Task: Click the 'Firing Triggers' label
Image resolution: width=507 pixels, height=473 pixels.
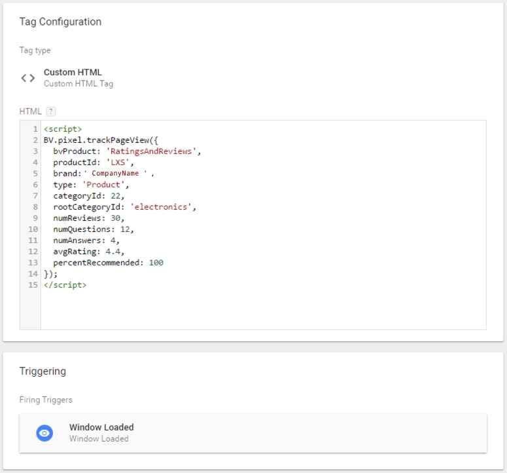Action: click(46, 400)
